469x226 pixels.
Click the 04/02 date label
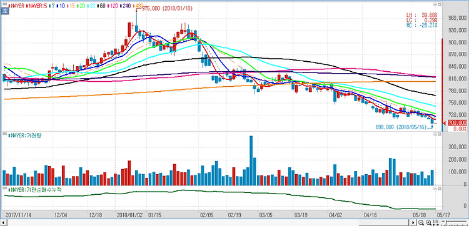[336, 215]
